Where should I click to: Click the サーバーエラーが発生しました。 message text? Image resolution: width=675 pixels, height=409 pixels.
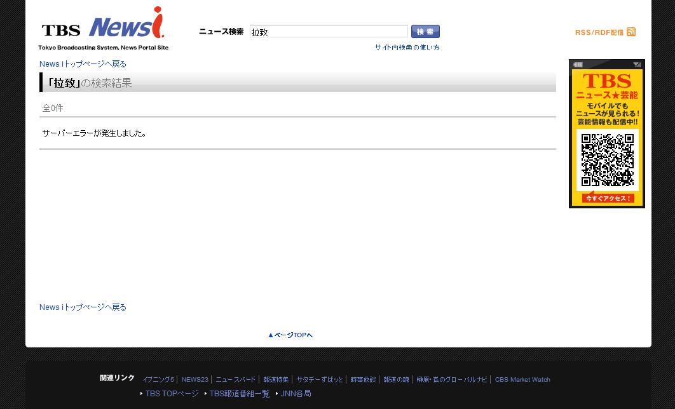tap(94, 133)
